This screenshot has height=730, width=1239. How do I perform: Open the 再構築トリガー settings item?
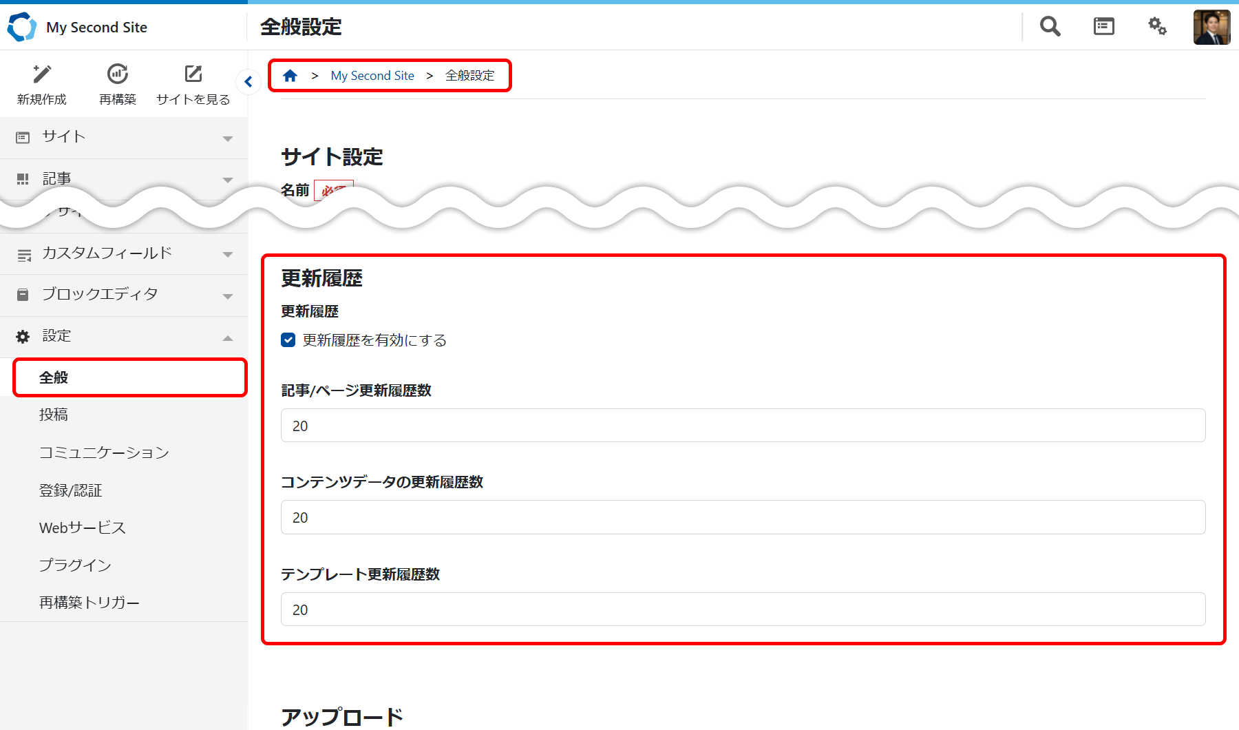[89, 603]
